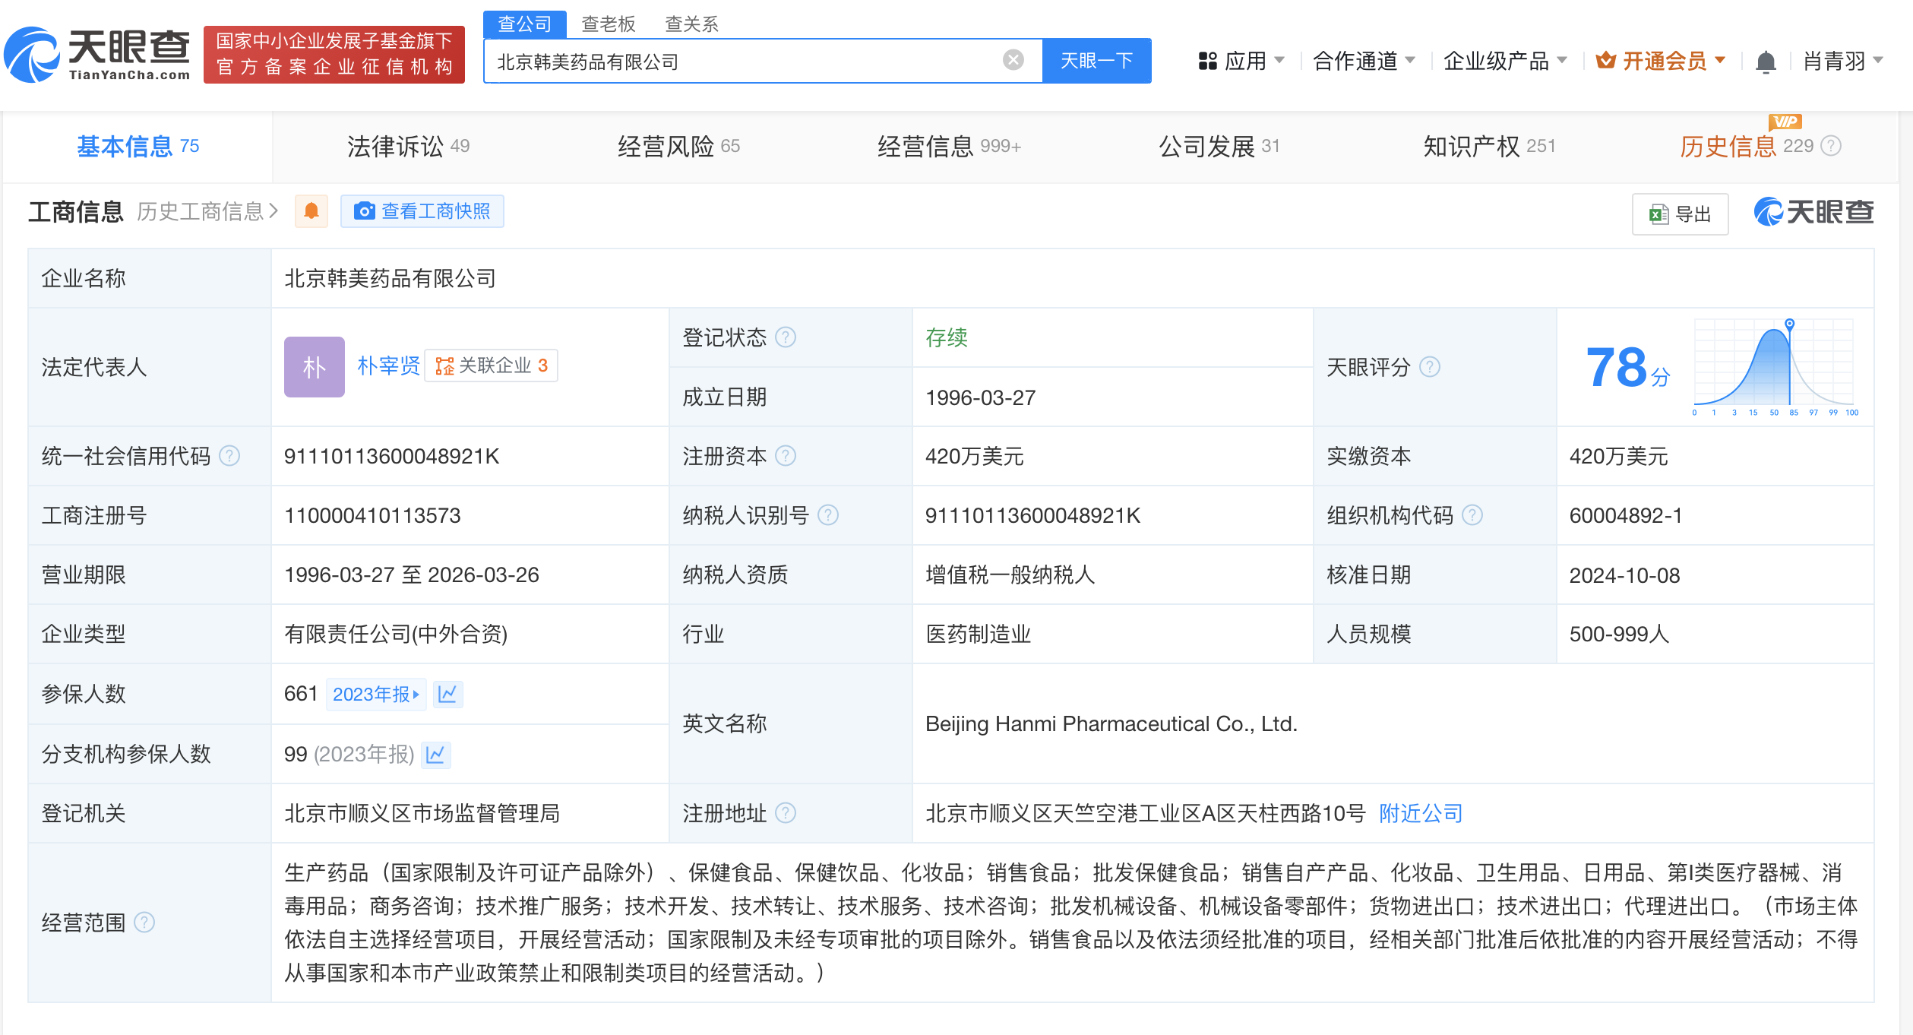Click the 国家中小企业发展子基金旗下 red banner
The height and width of the screenshot is (1035, 1913).
[x=334, y=54]
